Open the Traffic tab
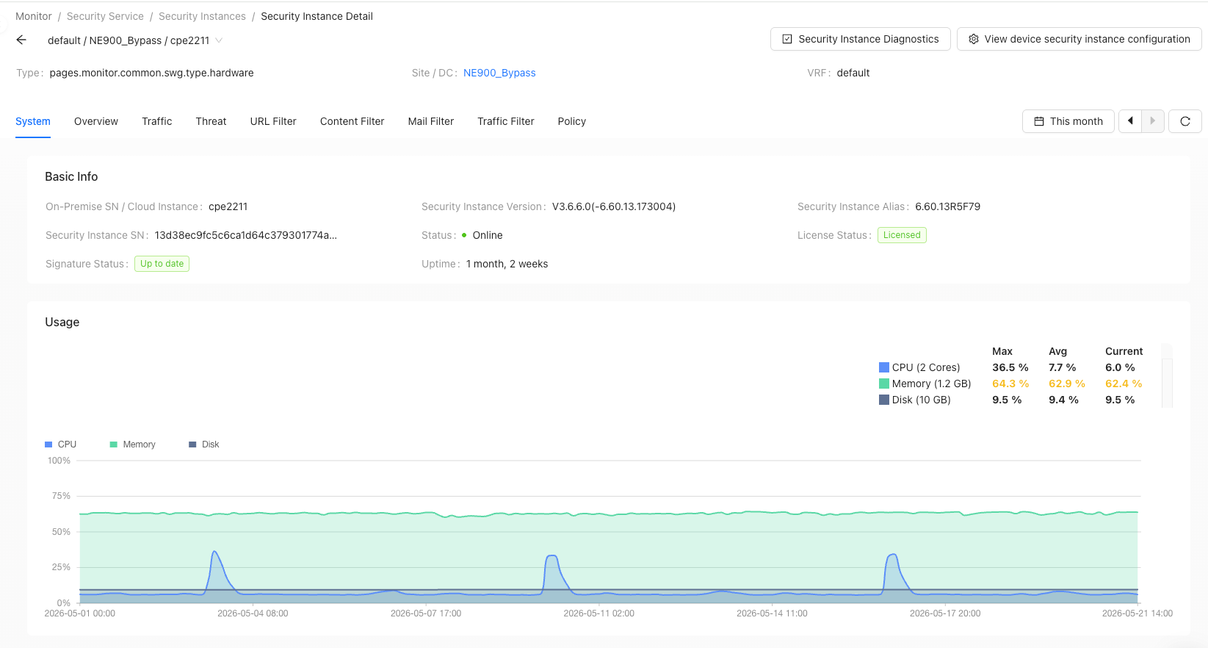Screen dimensions: 1208x648 [x=157, y=121]
